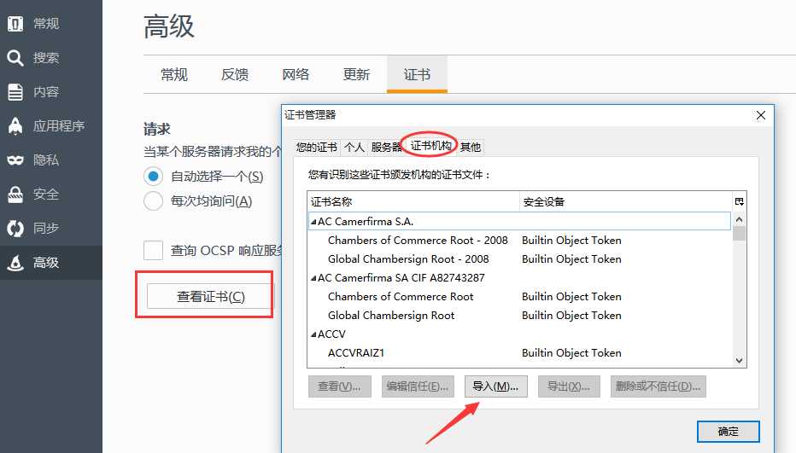Click the column picker icon in certificate list header
The width and height of the screenshot is (796, 453).
(x=739, y=201)
